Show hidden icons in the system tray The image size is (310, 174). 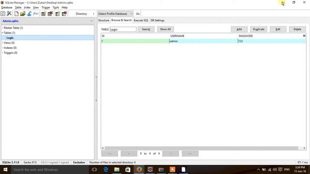point(258,170)
